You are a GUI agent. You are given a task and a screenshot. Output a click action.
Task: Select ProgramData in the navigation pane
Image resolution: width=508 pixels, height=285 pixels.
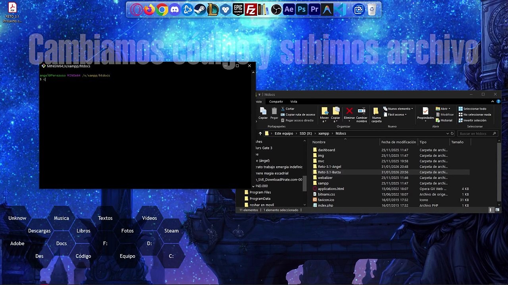coord(257,199)
